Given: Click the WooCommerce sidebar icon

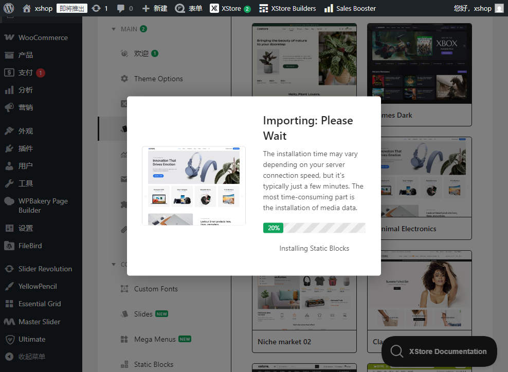Looking at the screenshot, I should [x=9, y=38].
